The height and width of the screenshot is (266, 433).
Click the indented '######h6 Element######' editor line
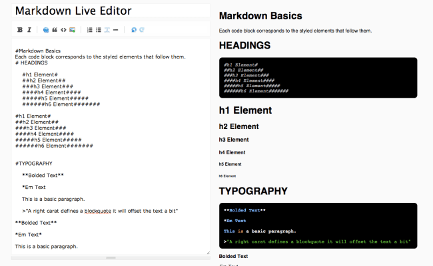click(x=61, y=104)
